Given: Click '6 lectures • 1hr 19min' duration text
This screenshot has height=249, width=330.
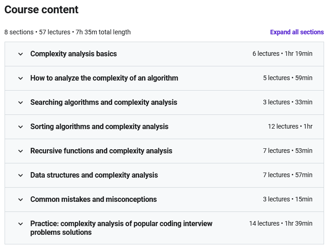Looking at the screenshot, I should tap(282, 54).
